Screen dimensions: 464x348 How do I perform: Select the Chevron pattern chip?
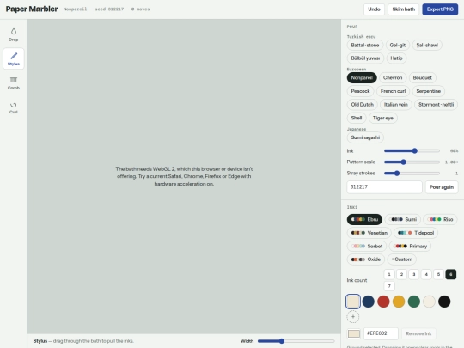point(393,77)
